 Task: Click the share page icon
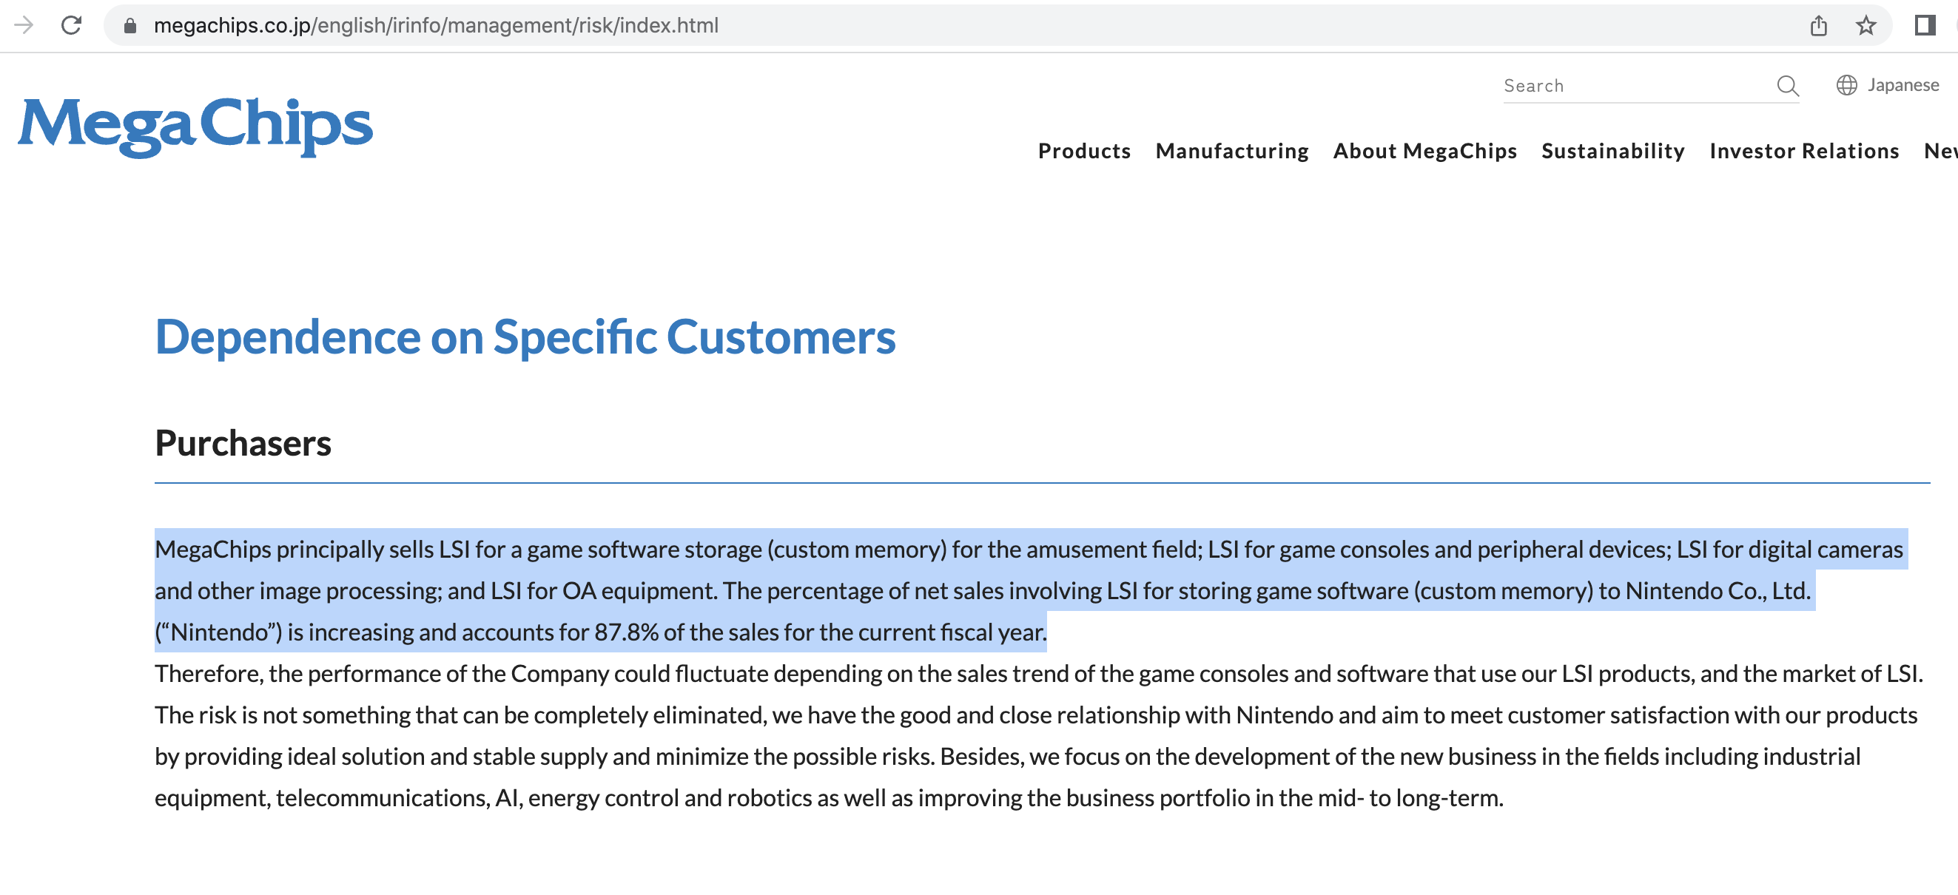coord(1818,26)
